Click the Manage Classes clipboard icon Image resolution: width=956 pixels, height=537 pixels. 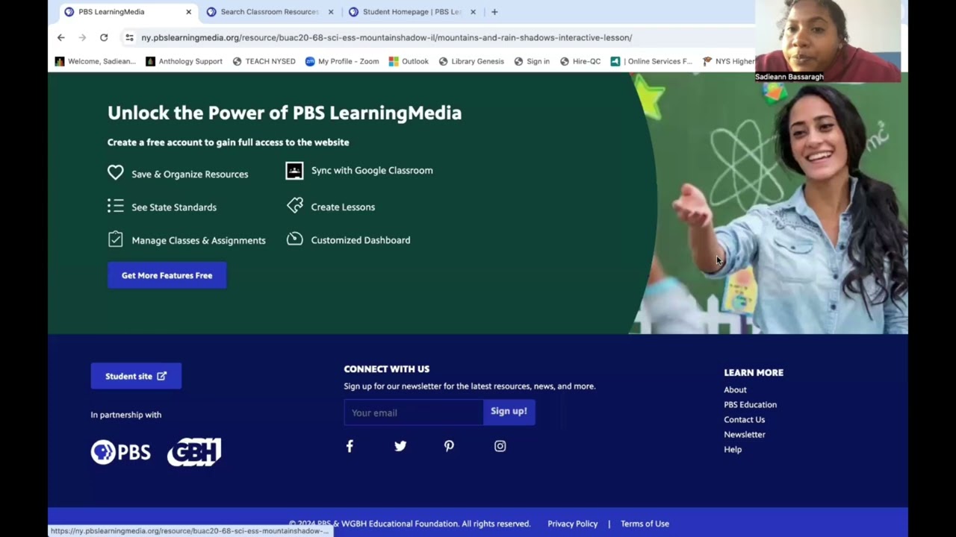115,239
